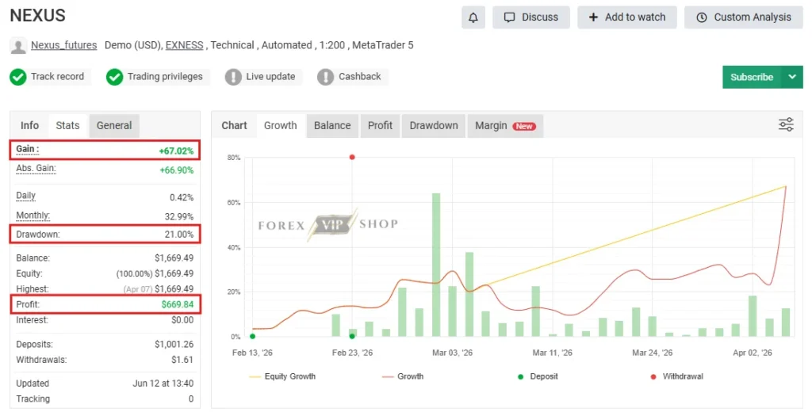Click the Interest $0.00 value
This screenshot has width=812, height=416.
point(182,320)
